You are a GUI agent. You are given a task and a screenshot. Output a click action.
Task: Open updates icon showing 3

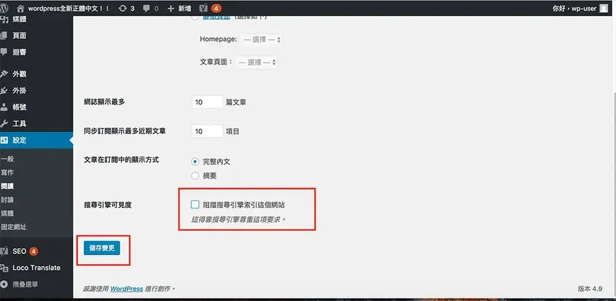point(122,8)
